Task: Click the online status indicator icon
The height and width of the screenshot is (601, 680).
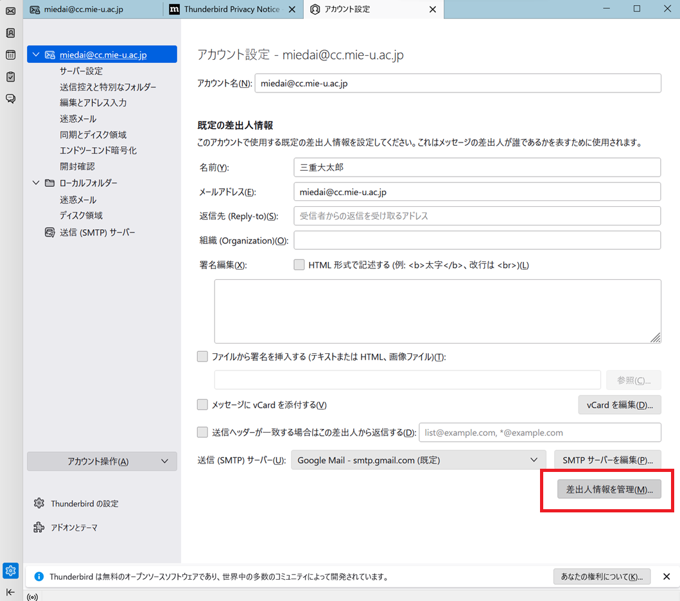Action: (x=33, y=597)
